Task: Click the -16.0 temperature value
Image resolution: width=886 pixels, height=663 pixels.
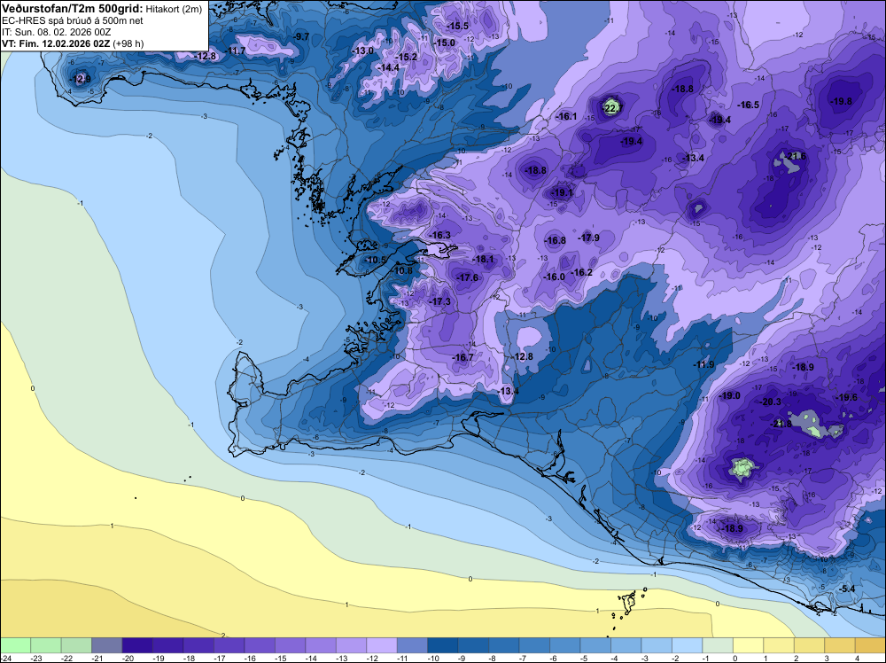Action: pos(555,277)
